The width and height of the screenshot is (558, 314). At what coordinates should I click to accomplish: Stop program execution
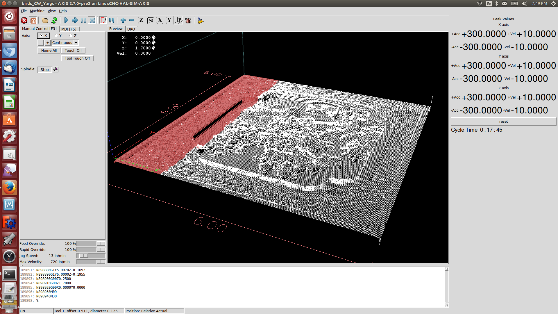coord(92,20)
